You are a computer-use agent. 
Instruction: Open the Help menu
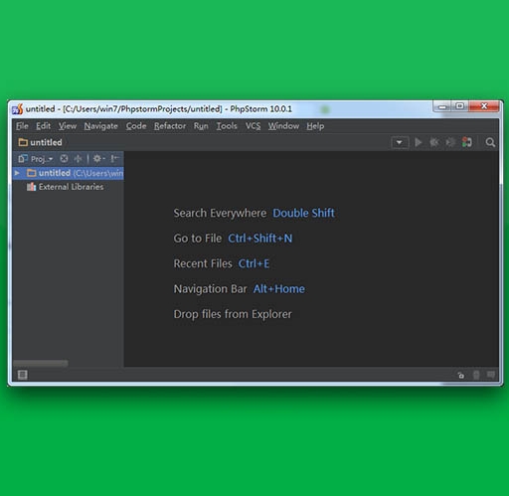pyautogui.click(x=315, y=126)
